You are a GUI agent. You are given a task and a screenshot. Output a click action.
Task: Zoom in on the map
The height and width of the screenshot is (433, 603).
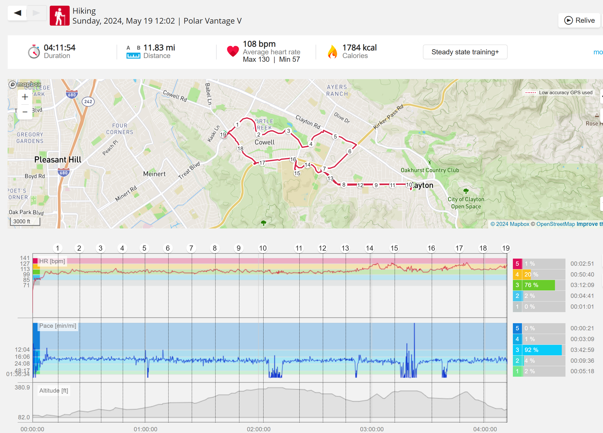pyautogui.click(x=25, y=97)
